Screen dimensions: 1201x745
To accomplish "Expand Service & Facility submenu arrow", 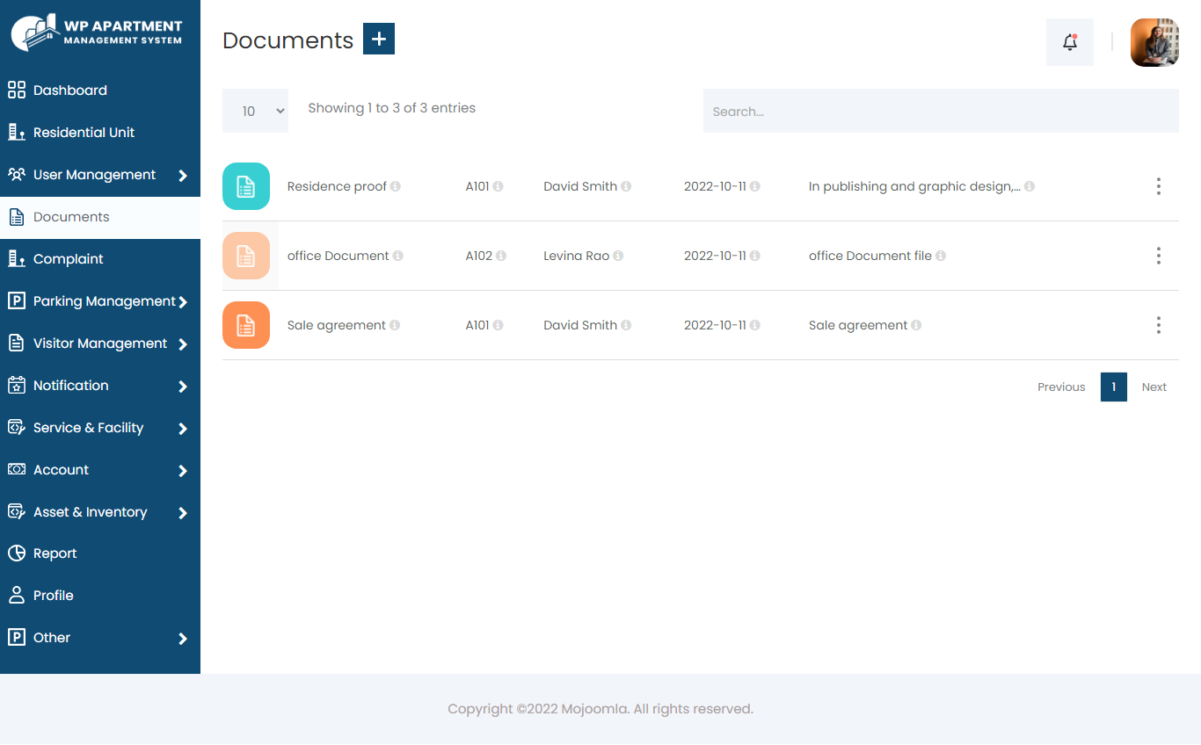I will coord(183,429).
